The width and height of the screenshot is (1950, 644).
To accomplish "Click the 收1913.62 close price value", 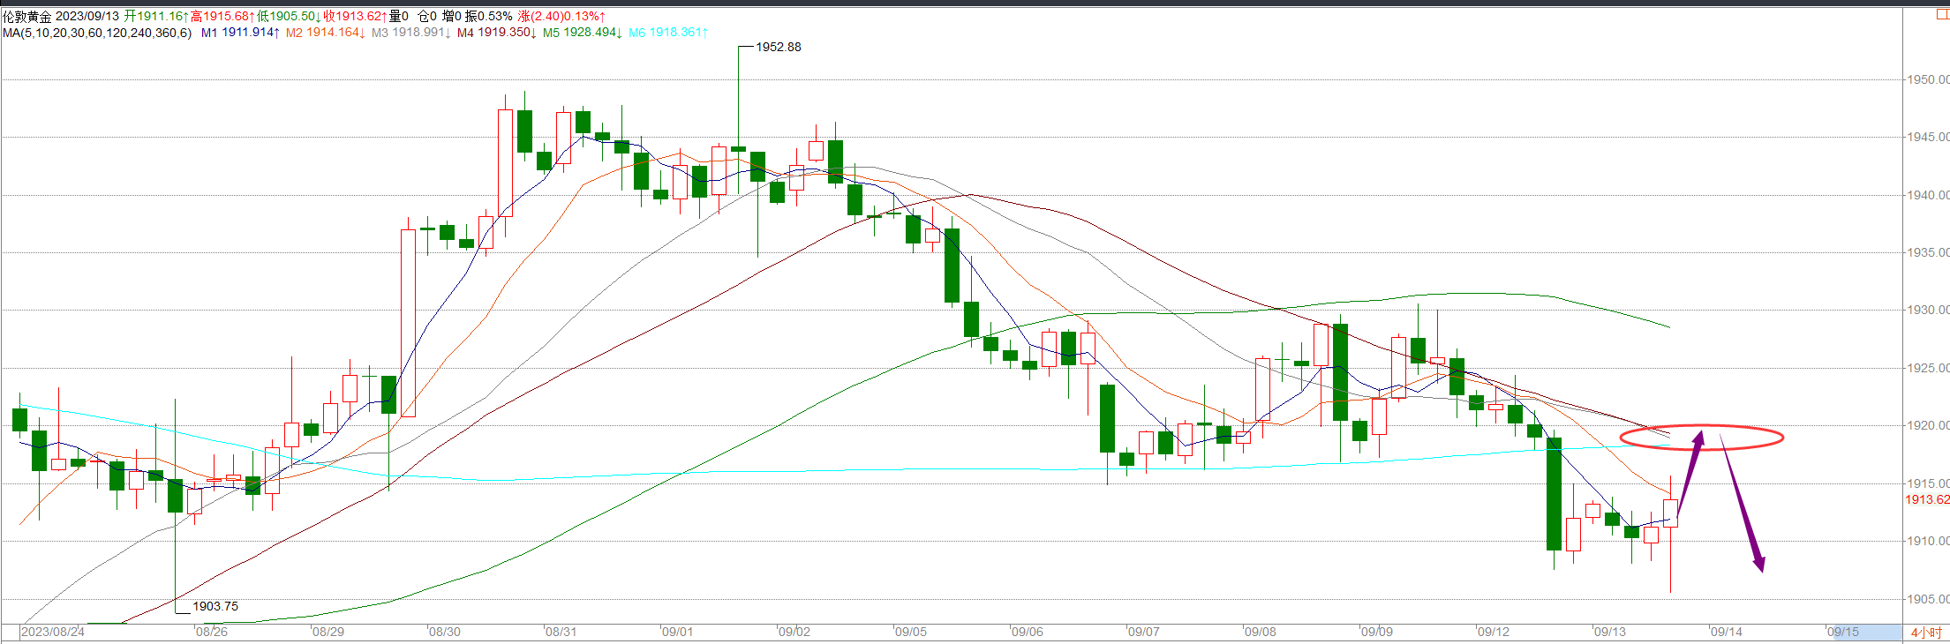I will (355, 17).
